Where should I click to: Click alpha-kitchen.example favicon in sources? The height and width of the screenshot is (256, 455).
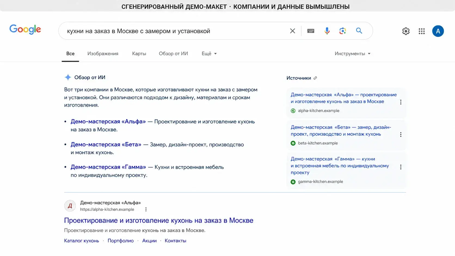coord(293,111)
